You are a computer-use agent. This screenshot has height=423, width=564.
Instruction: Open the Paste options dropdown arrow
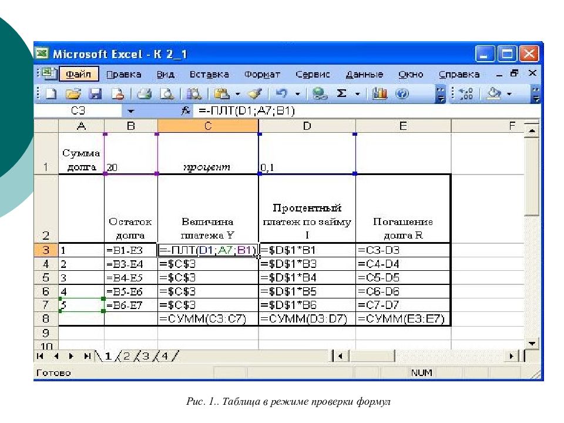pyautogui.click(x=238, y=94)
